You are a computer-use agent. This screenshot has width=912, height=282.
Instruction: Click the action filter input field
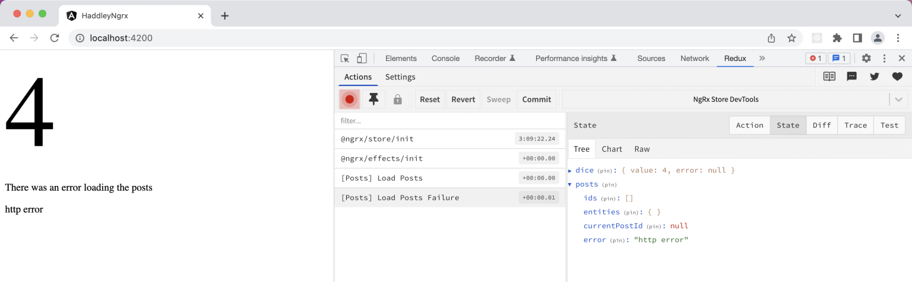click(x=449, y=121)
